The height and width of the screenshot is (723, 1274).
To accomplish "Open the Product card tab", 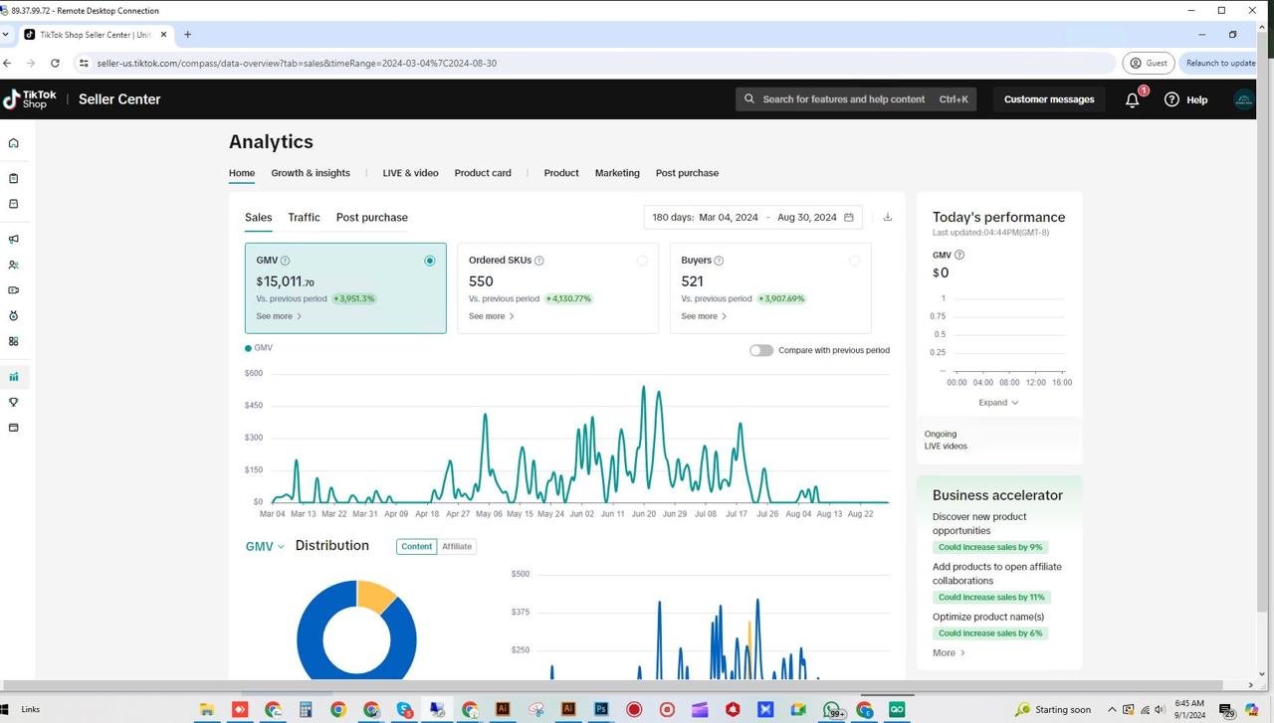I will coord(483,173).
